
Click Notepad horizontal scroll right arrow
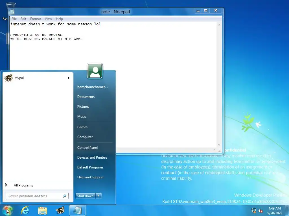click(x=214, y=150)
